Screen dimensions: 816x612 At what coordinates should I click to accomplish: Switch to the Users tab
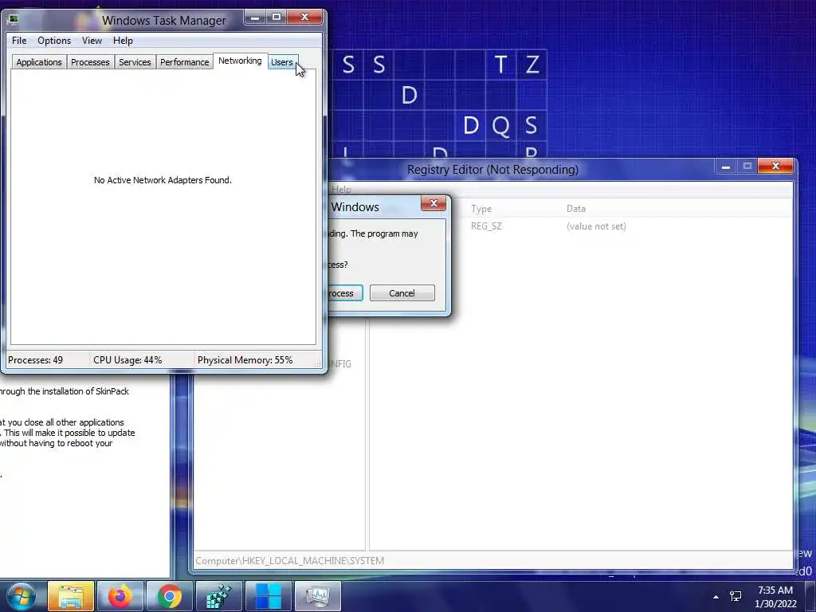282,62
